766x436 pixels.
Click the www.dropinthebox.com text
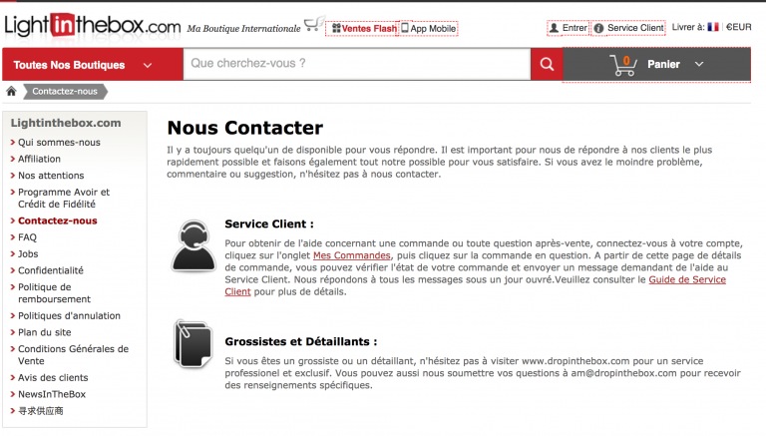tap(575, 361)
